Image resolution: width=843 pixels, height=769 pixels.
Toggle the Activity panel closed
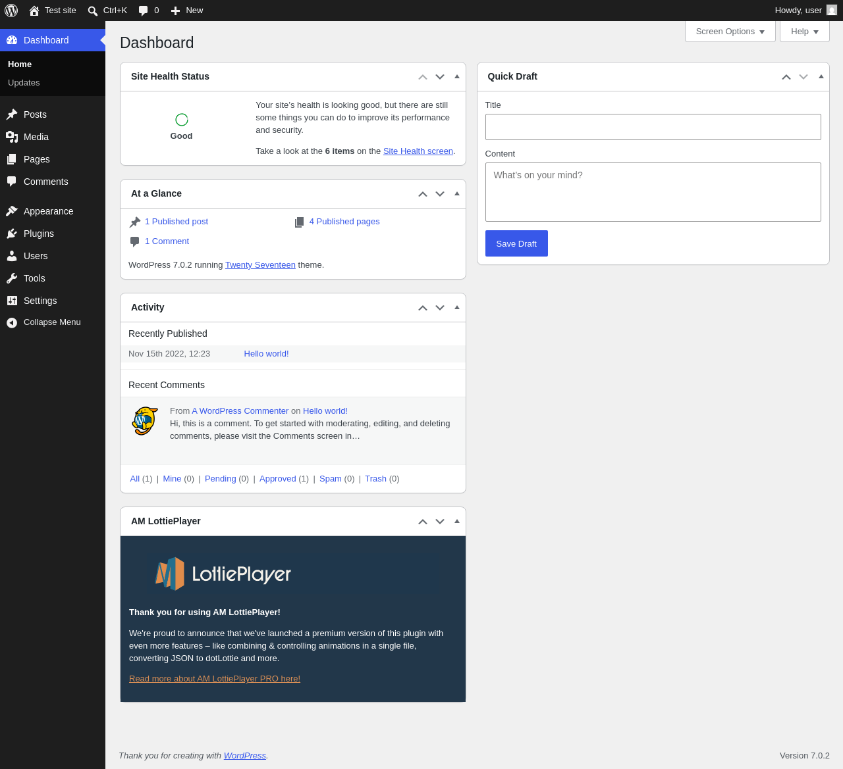pos(457,307)
